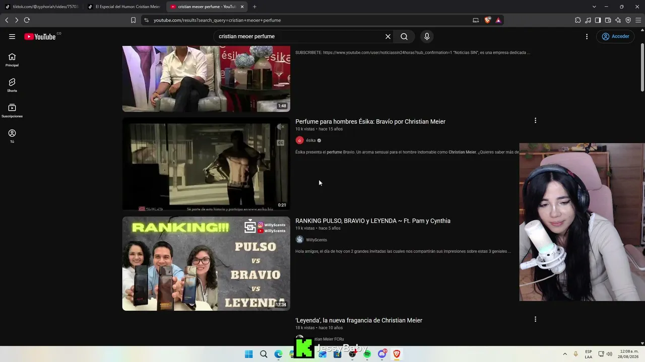Go to the YouTube home logo

40,36
